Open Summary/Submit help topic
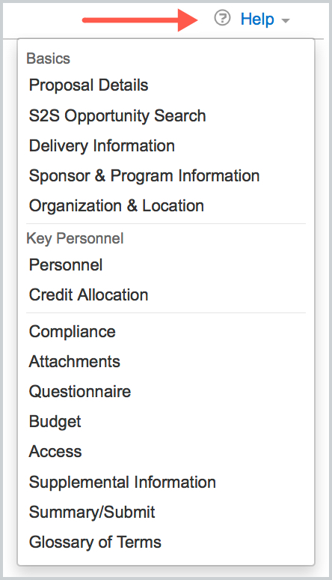This screenshot has height=580, width=332. click(92, 513)
